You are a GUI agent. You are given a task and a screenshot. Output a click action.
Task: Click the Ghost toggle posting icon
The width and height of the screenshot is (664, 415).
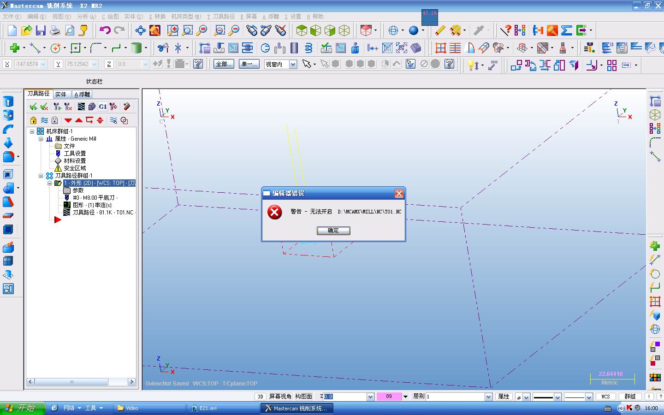point(55,120)
